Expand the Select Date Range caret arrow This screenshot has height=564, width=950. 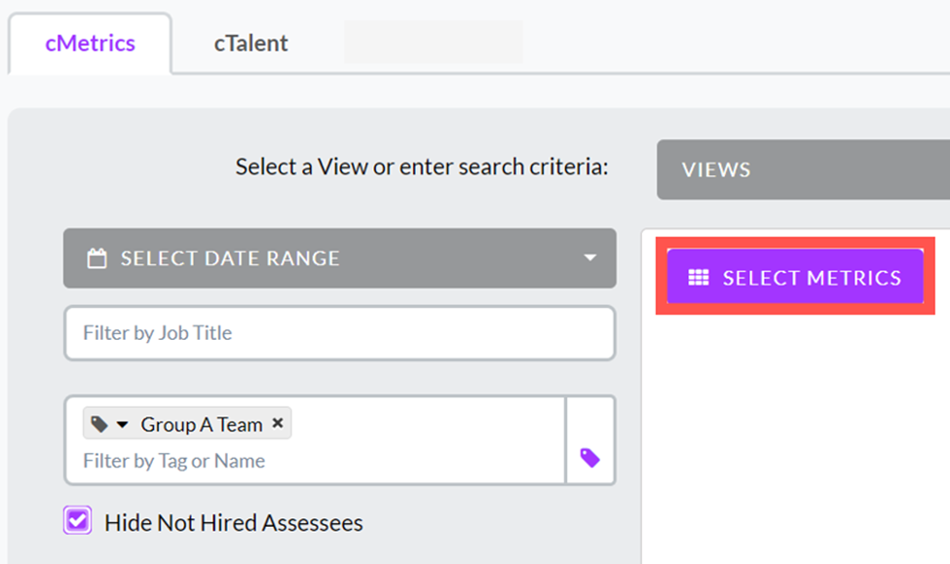589,258
